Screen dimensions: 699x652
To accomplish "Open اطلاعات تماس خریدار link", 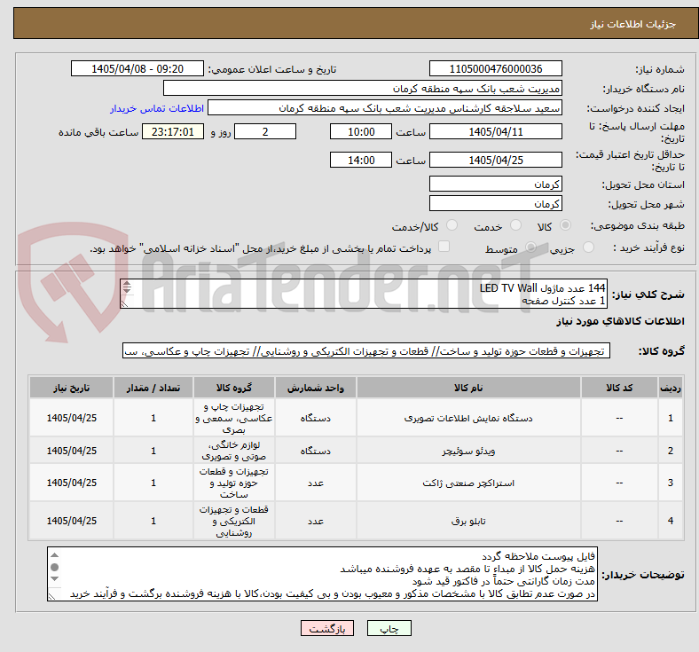I will pyautogui.click(x=157, y=108).
